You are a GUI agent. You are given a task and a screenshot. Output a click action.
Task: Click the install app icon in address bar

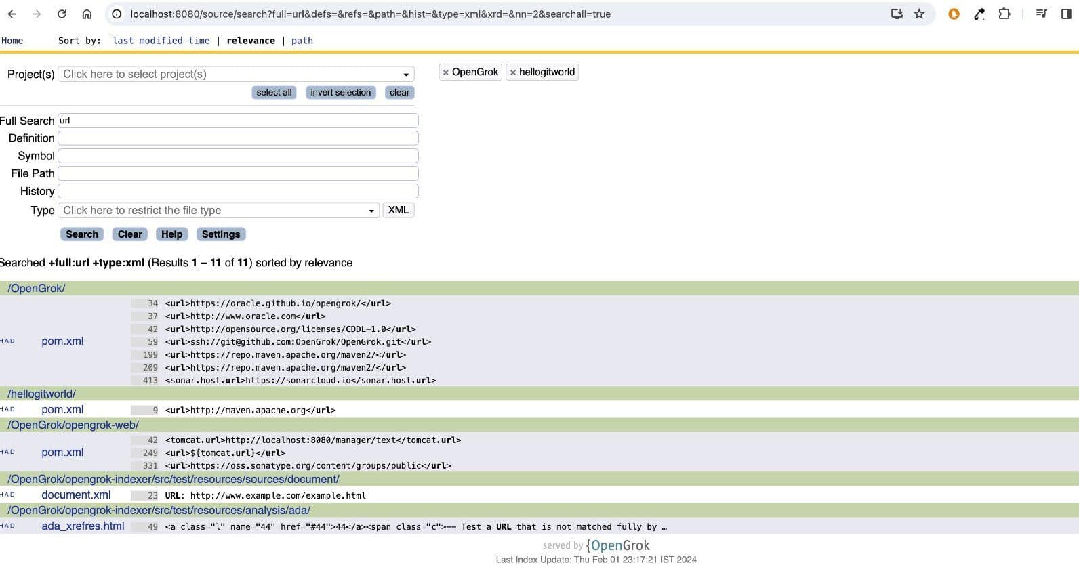897,14
